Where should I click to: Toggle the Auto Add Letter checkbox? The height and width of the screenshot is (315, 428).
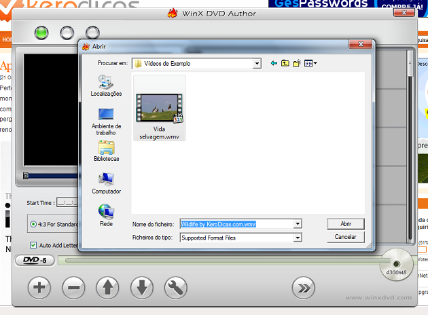click(x=33, y=245)
